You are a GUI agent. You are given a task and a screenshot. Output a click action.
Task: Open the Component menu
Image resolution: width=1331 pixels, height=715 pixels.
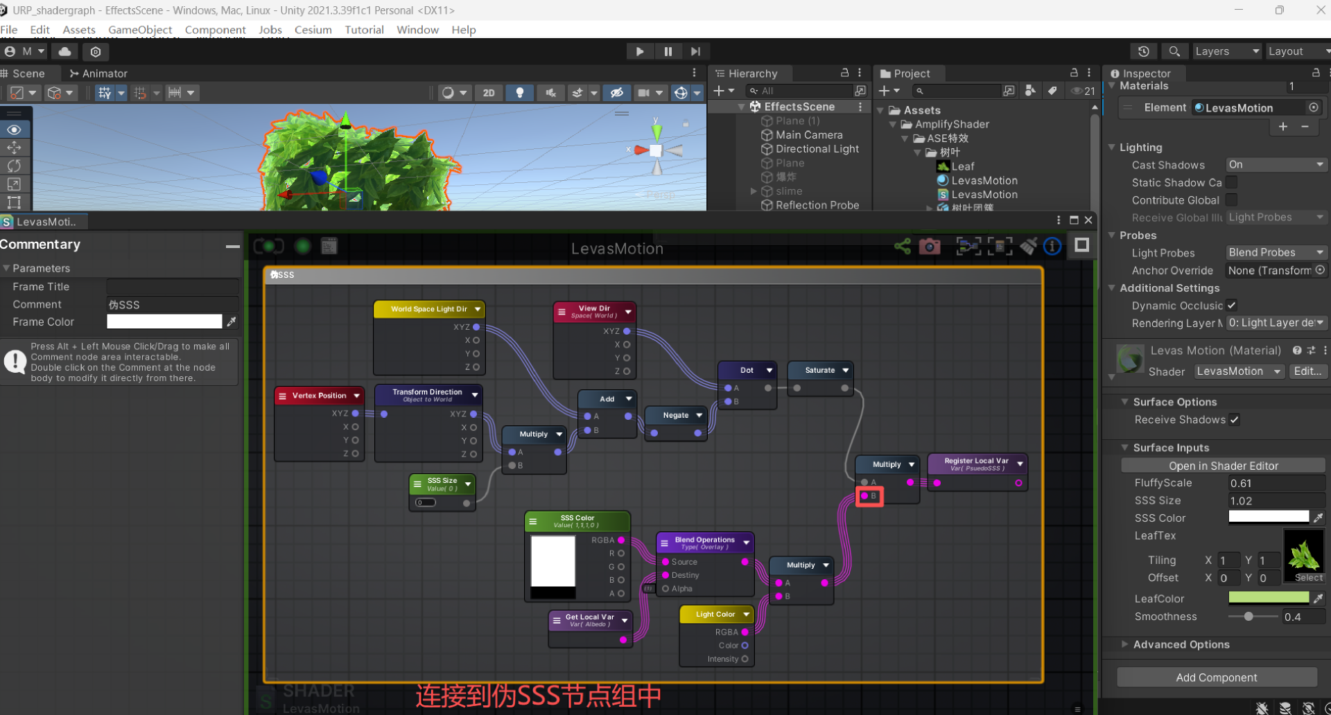coord(215,30)
